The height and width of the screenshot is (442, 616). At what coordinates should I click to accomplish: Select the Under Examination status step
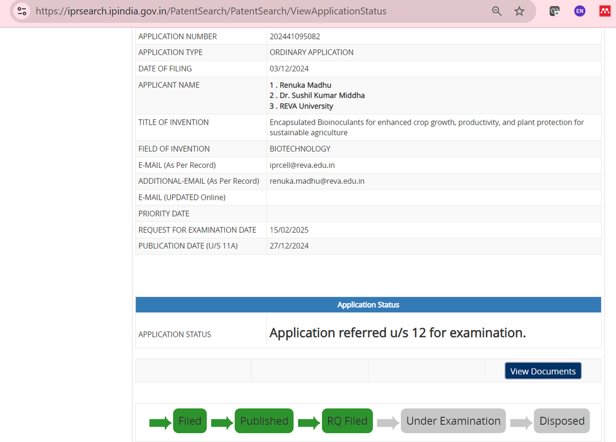coord(453,421)
